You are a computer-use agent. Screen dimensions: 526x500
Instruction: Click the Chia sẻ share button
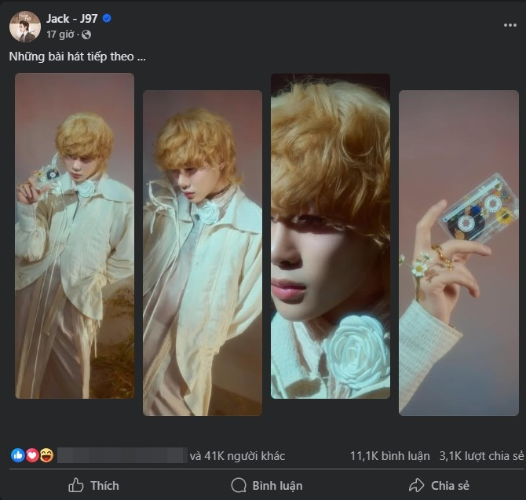[438, 485]
